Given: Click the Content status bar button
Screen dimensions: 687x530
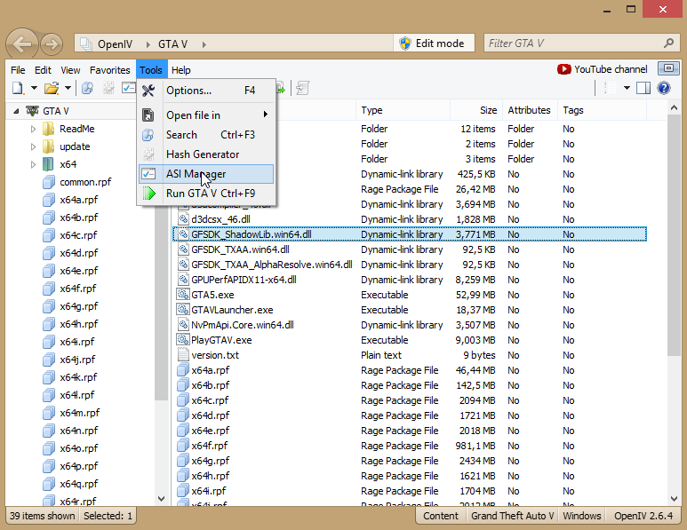Looking at the screenshot, I should 441,516.
